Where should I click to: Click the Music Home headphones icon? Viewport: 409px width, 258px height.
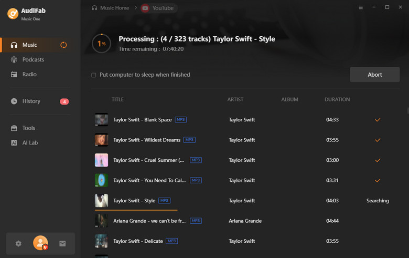pyautogui.click(x=94, y=8)
